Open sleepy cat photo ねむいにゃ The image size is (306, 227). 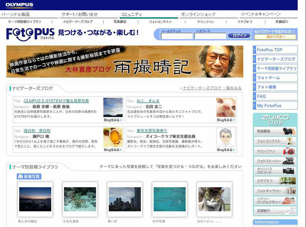click(215, 199)
